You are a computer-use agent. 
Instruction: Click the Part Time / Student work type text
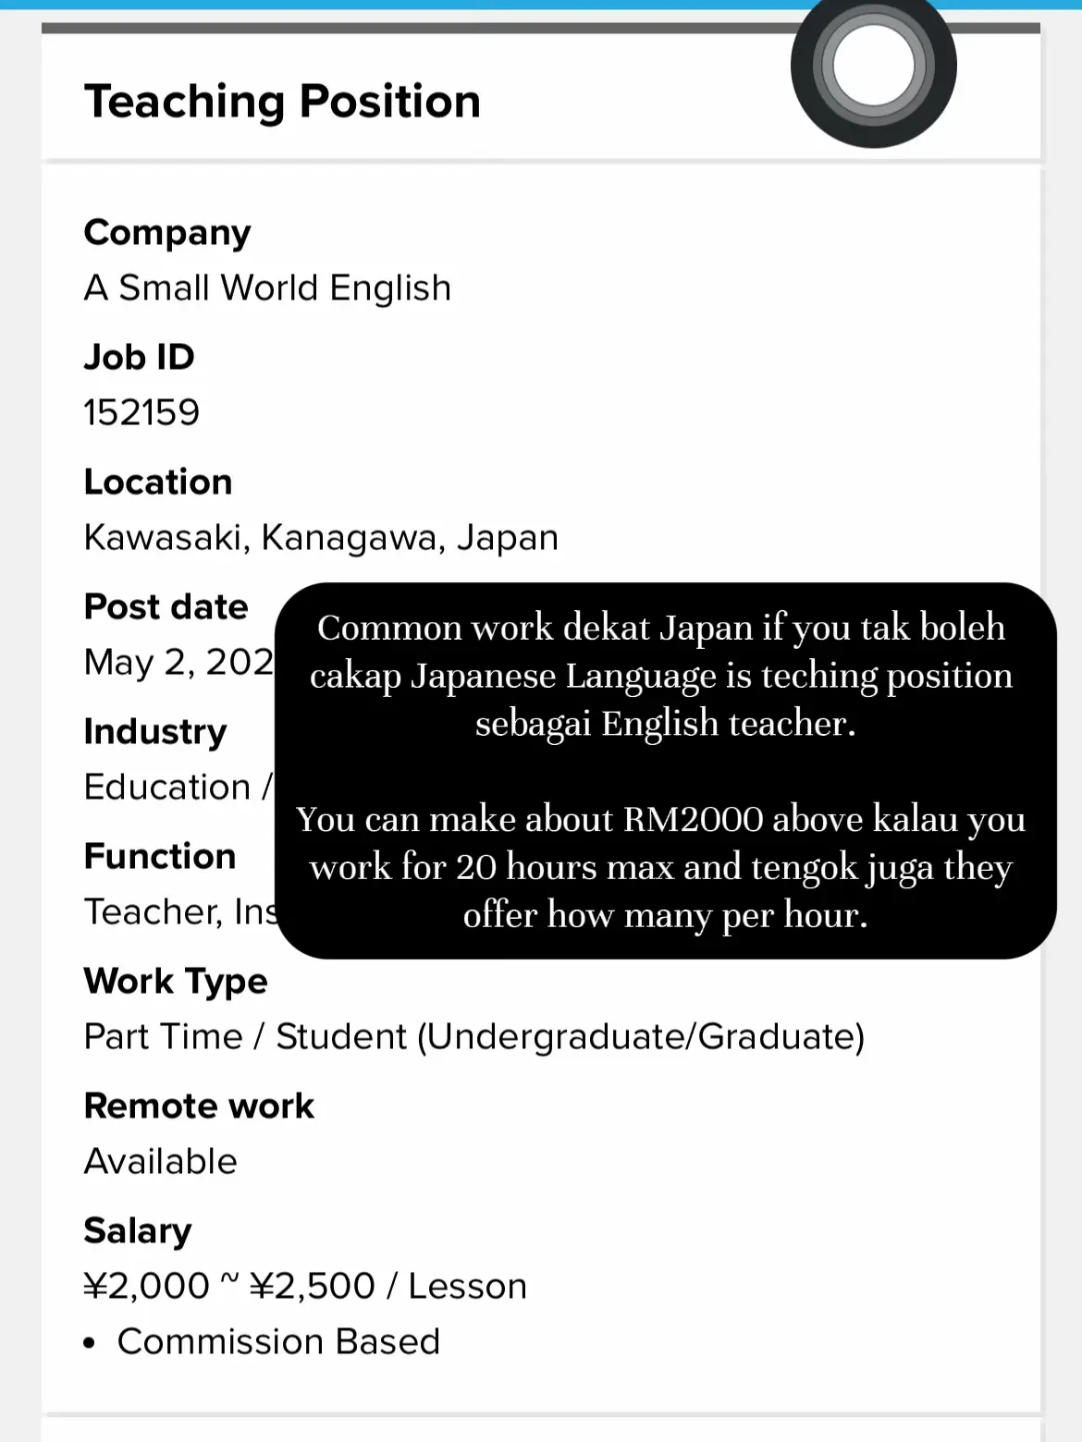click(473, 1037)
